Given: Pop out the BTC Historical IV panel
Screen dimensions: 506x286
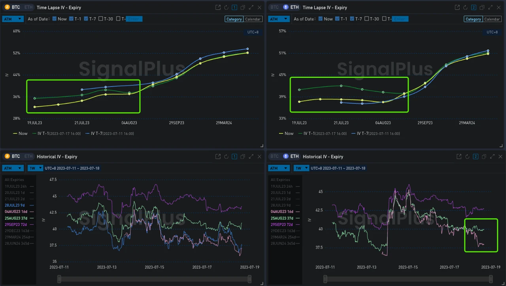Looking at the screenshot, I should point(218,157).
